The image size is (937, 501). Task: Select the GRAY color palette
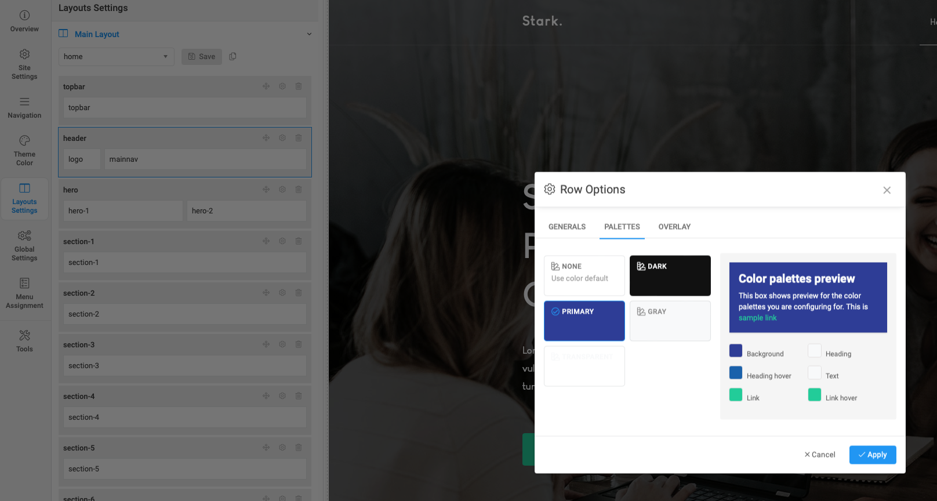(670, 321)
